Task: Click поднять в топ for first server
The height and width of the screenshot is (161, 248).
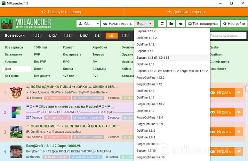Action: 57,98
